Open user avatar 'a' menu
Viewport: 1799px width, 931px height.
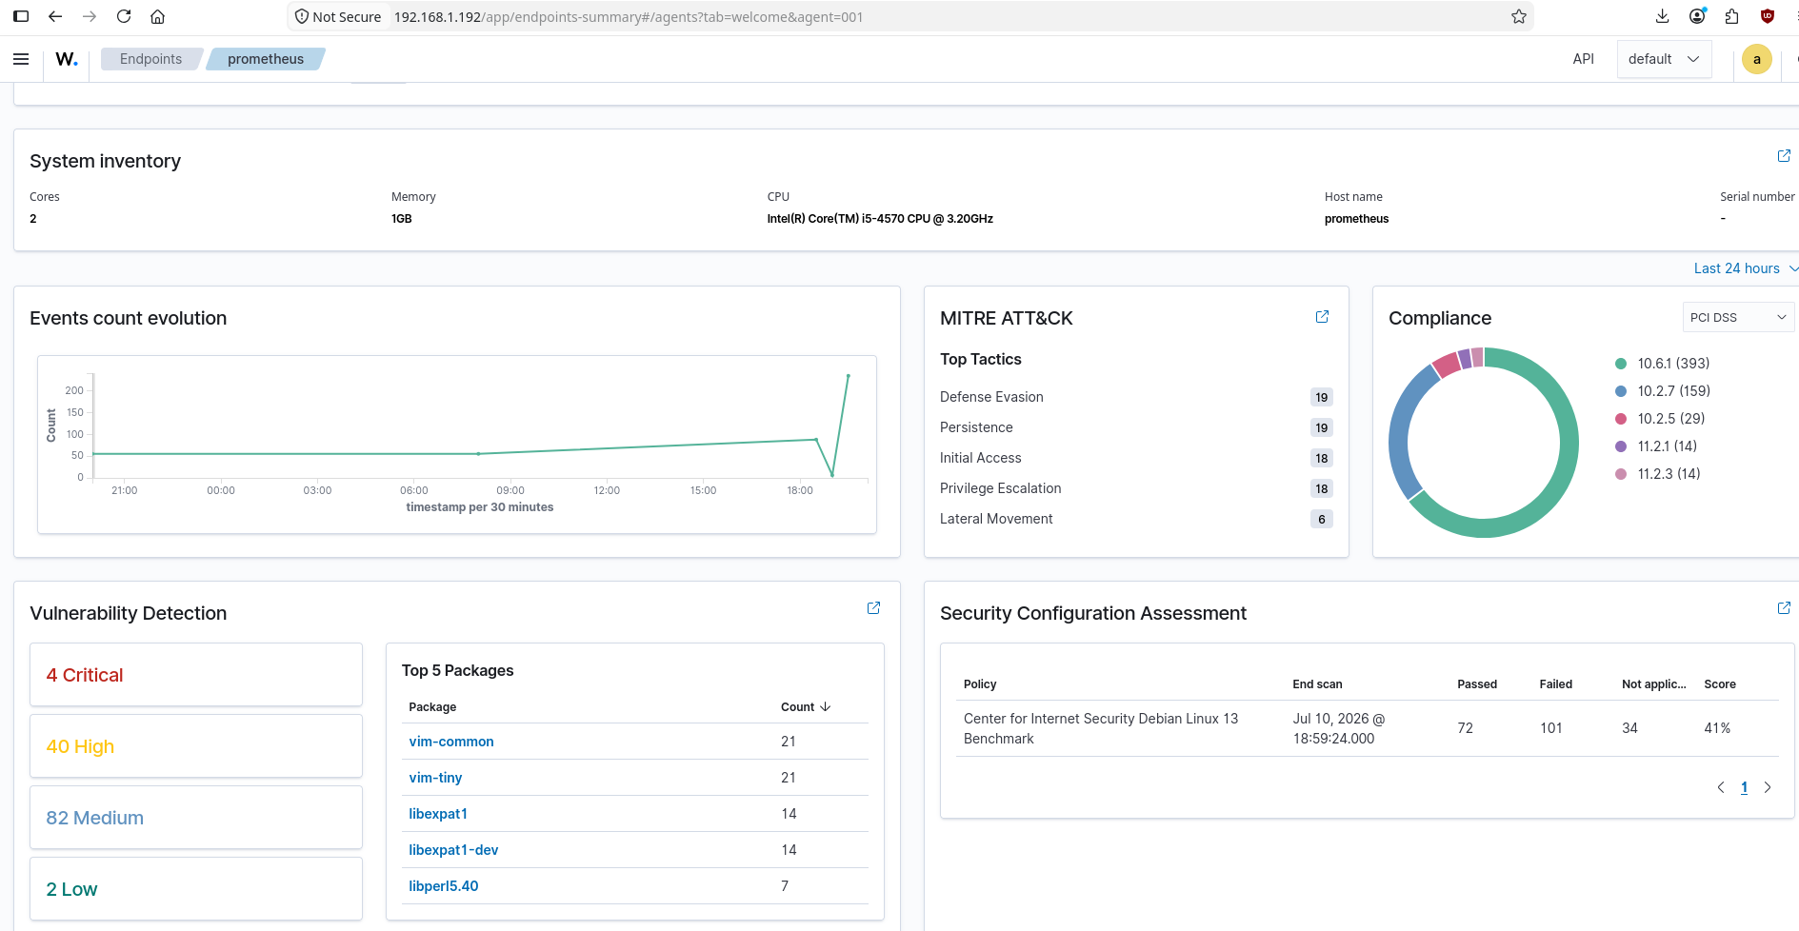(x=1757, y=59)
